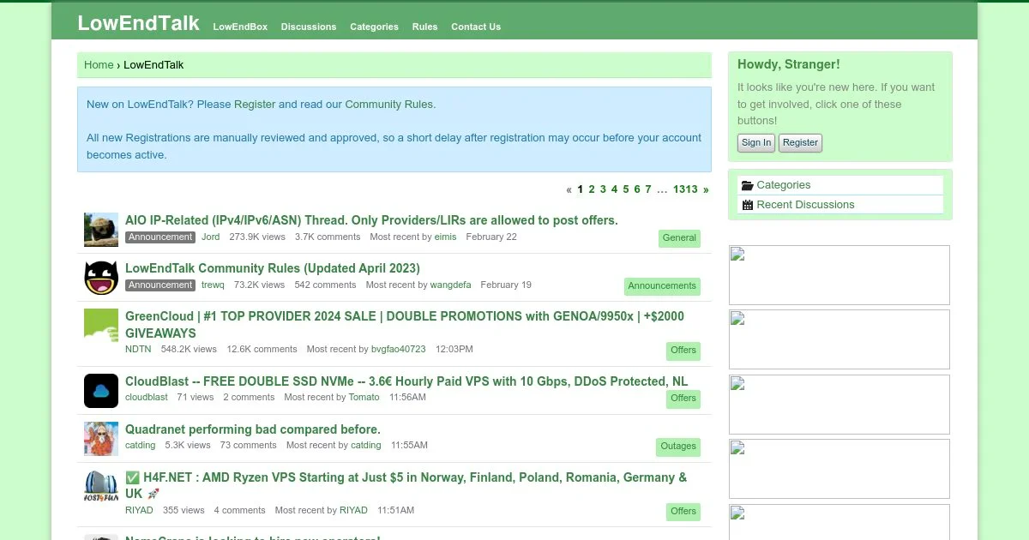The height and width of the screenshot is (540, 1029).
Task: Open cloudblast cloud avatar icon
Action: [x=101, y=391]
